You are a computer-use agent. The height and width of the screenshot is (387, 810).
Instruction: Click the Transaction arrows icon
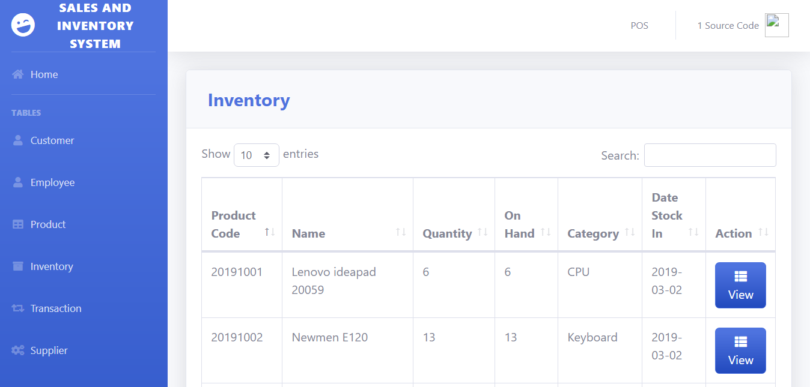(18, 308)
